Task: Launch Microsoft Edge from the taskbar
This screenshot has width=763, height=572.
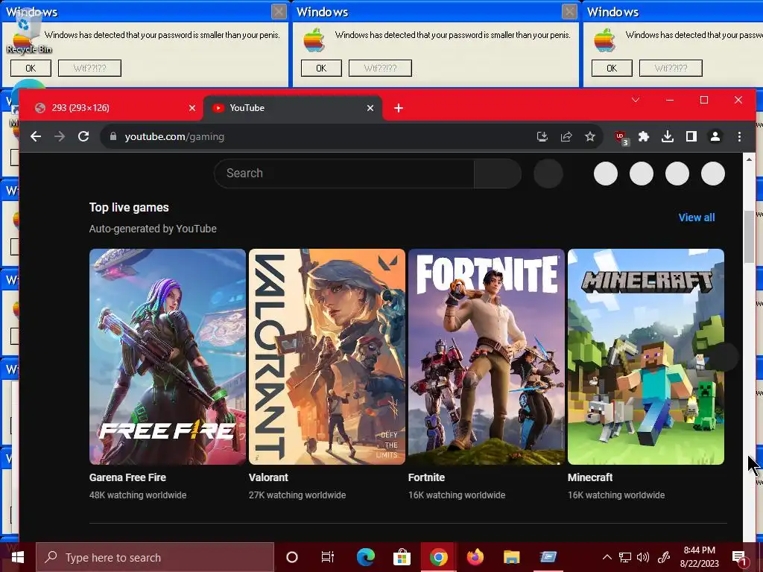Action: (365, 557)
